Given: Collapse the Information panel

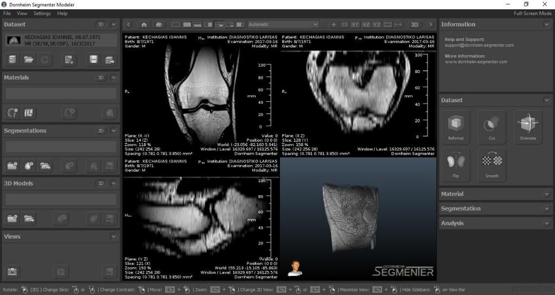Looking at the screenshot, I should click(547, 24).
